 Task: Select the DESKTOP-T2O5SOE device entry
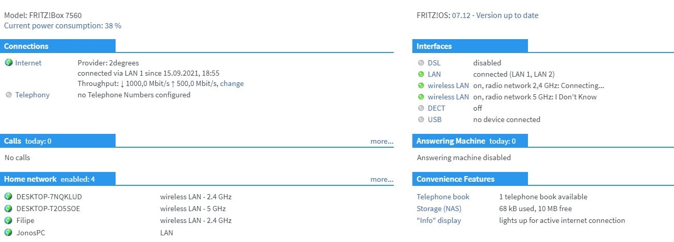[x=49, y=209]
